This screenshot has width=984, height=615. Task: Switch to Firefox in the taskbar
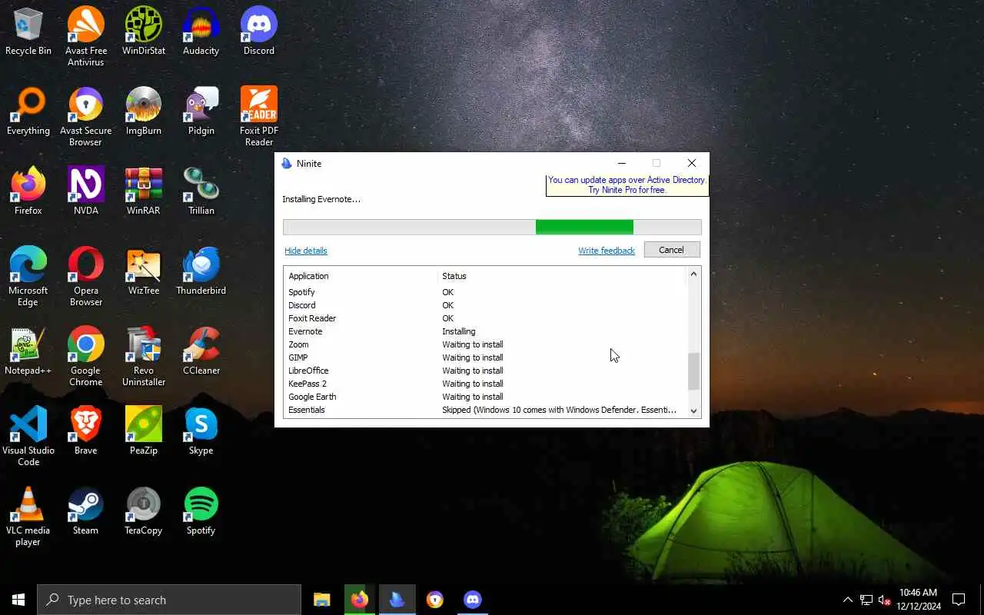click(359, 600)
